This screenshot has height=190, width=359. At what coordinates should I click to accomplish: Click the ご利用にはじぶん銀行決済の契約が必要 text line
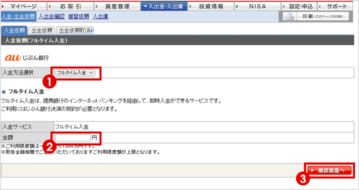pos(59,109)
